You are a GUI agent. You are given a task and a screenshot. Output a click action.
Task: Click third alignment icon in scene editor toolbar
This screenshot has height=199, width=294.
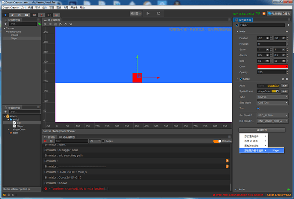55,24
